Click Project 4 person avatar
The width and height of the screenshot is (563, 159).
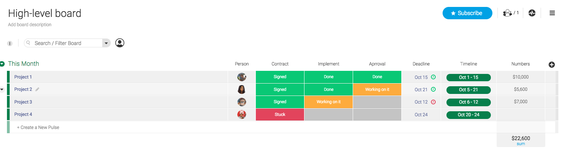[242, 114]
